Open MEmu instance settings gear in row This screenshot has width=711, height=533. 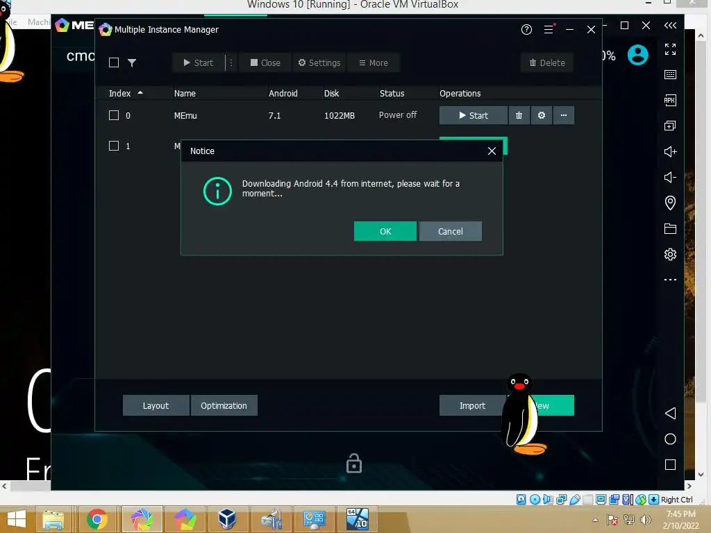(x=542, y=115)
